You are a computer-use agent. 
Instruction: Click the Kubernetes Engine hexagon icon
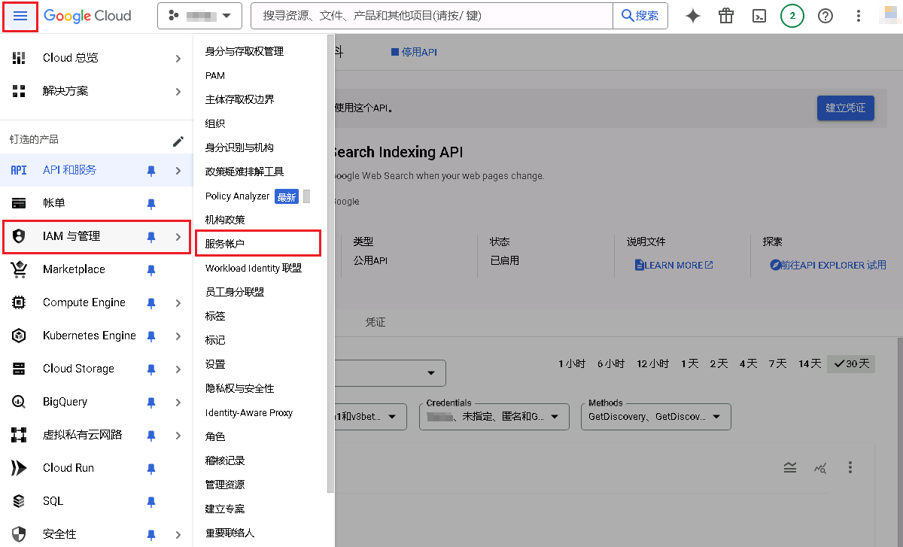click(x=19, y=336)
